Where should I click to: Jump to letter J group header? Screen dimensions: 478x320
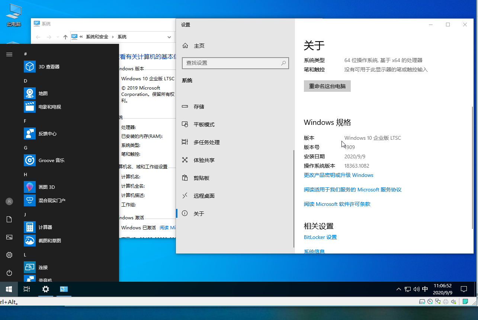pyautogui.click(x=25, y=214)
